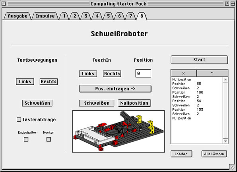The width and height of the screenshot is (237, 172).
Task: Click the list scroll down arrow
Action: click(x=225, y=141)
